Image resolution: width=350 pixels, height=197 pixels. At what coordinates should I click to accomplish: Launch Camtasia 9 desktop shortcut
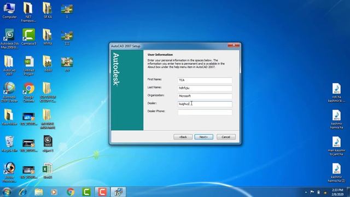tap(28, 37)
